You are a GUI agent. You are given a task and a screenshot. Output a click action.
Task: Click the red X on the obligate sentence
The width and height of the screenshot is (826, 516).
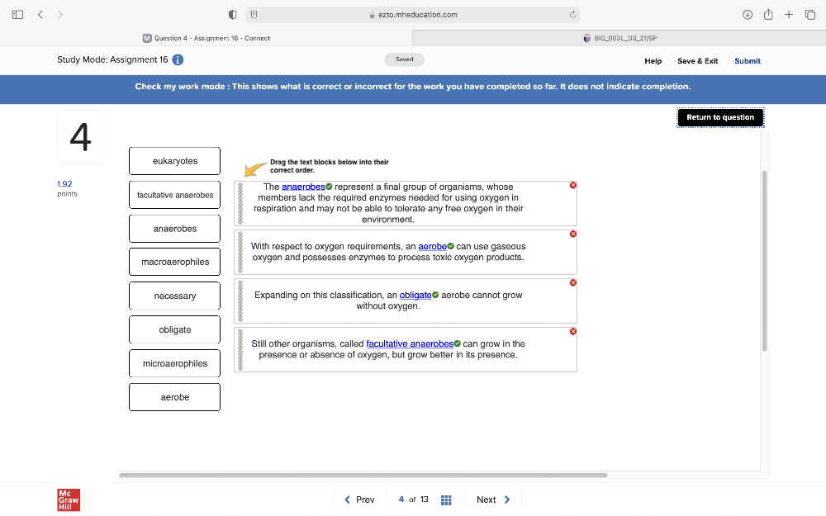573,283
